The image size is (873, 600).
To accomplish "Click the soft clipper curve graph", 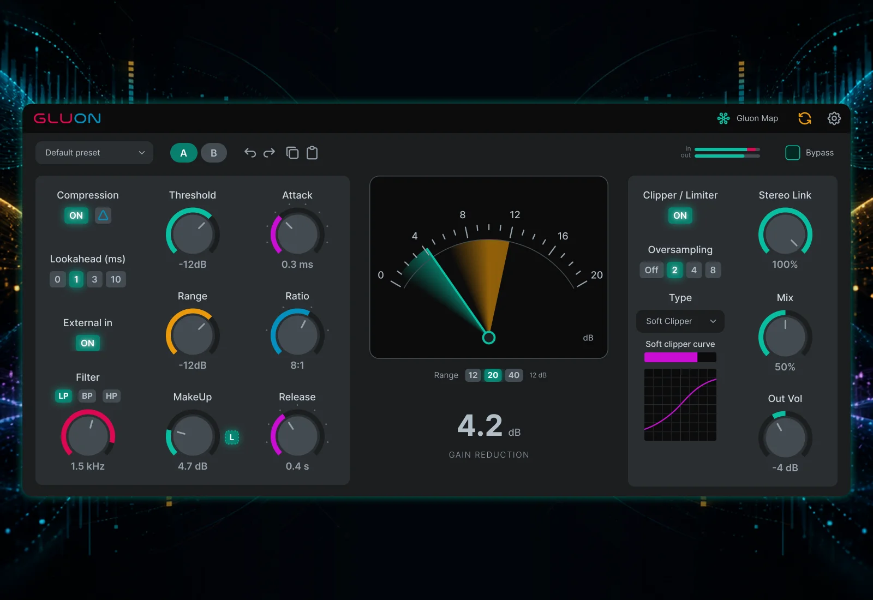I will (680, 405).
